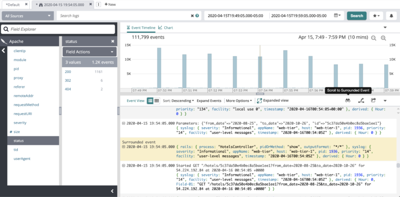Expand the Surrounded event row

(x=124, y=147)
